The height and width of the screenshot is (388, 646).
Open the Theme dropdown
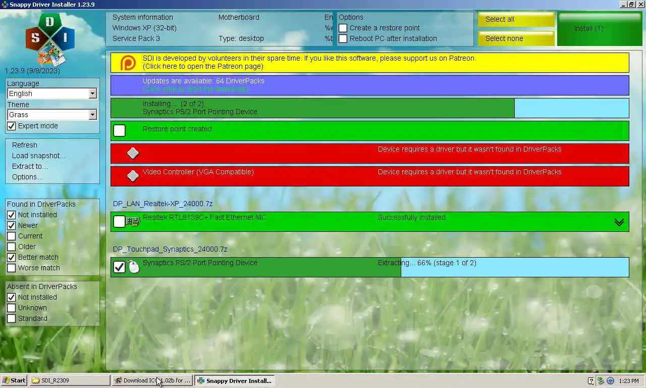[92, 115]
